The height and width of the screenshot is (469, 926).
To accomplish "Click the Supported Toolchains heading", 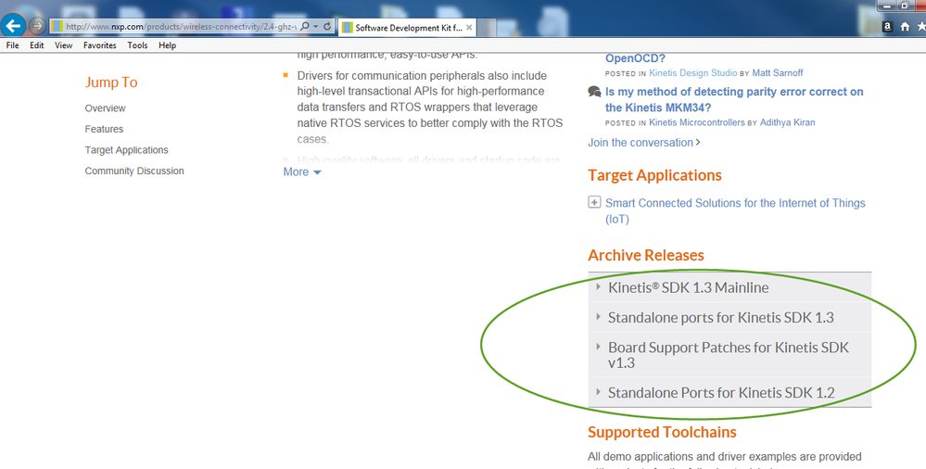I will point(662,432).
